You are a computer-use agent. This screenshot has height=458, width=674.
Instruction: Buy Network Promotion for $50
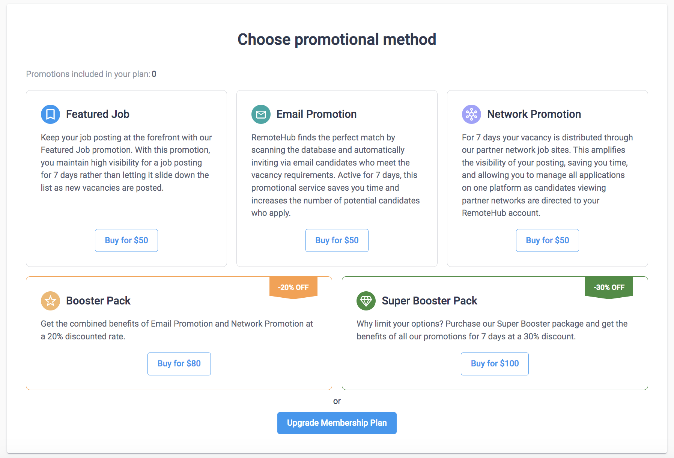548,240
